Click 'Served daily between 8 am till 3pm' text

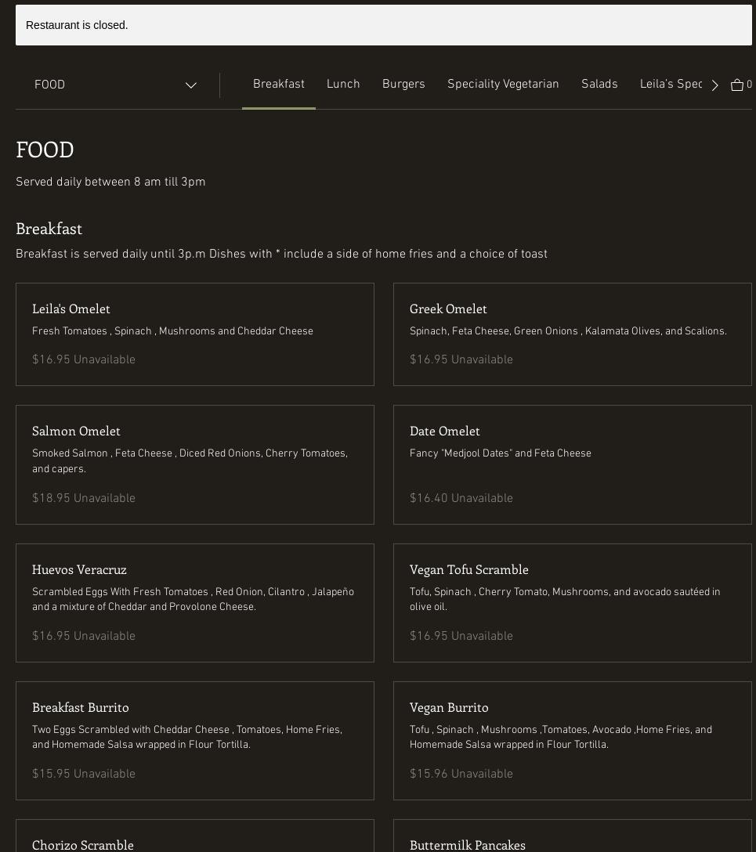(110, 182)
